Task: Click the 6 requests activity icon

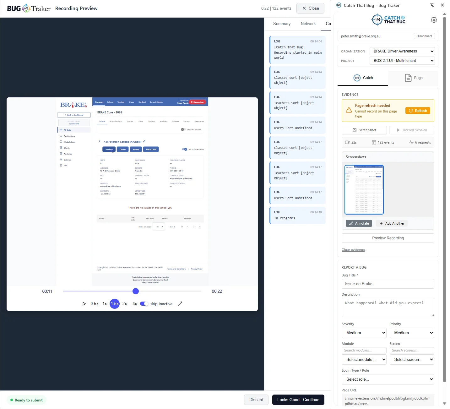Action: point(411,142)
